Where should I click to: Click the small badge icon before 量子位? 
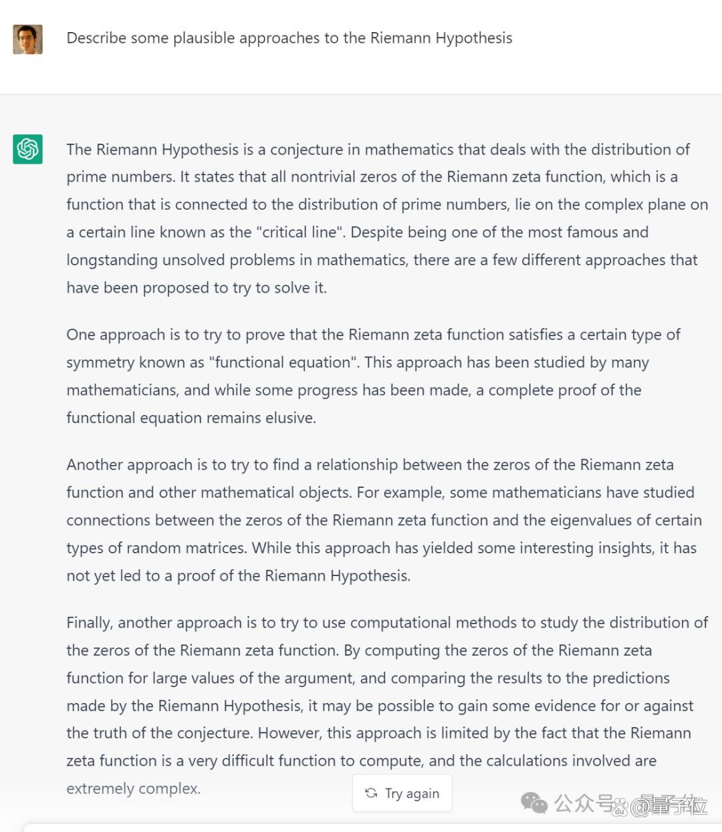[619, 807]
